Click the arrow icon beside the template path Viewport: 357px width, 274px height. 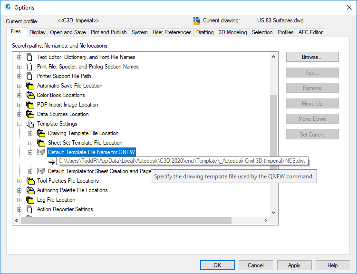click(x=52, y=161)
